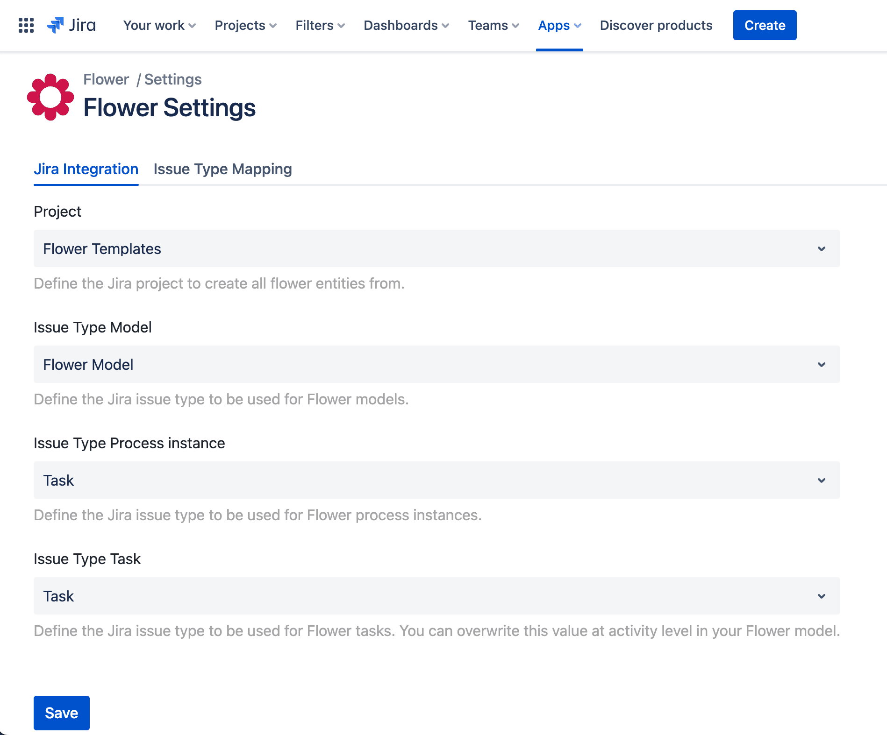Click the Settings breadcrumb
Viewport: 887px width, 735px height.
pos(173,79)
